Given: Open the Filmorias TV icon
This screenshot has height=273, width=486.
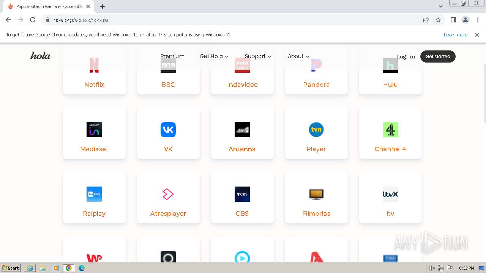Looking at the screenshot, I should (x=316, y=194).
